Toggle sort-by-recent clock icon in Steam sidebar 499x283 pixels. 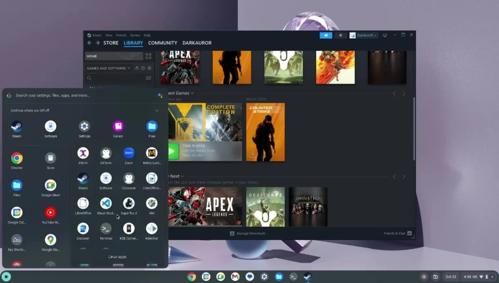[143, 68]
